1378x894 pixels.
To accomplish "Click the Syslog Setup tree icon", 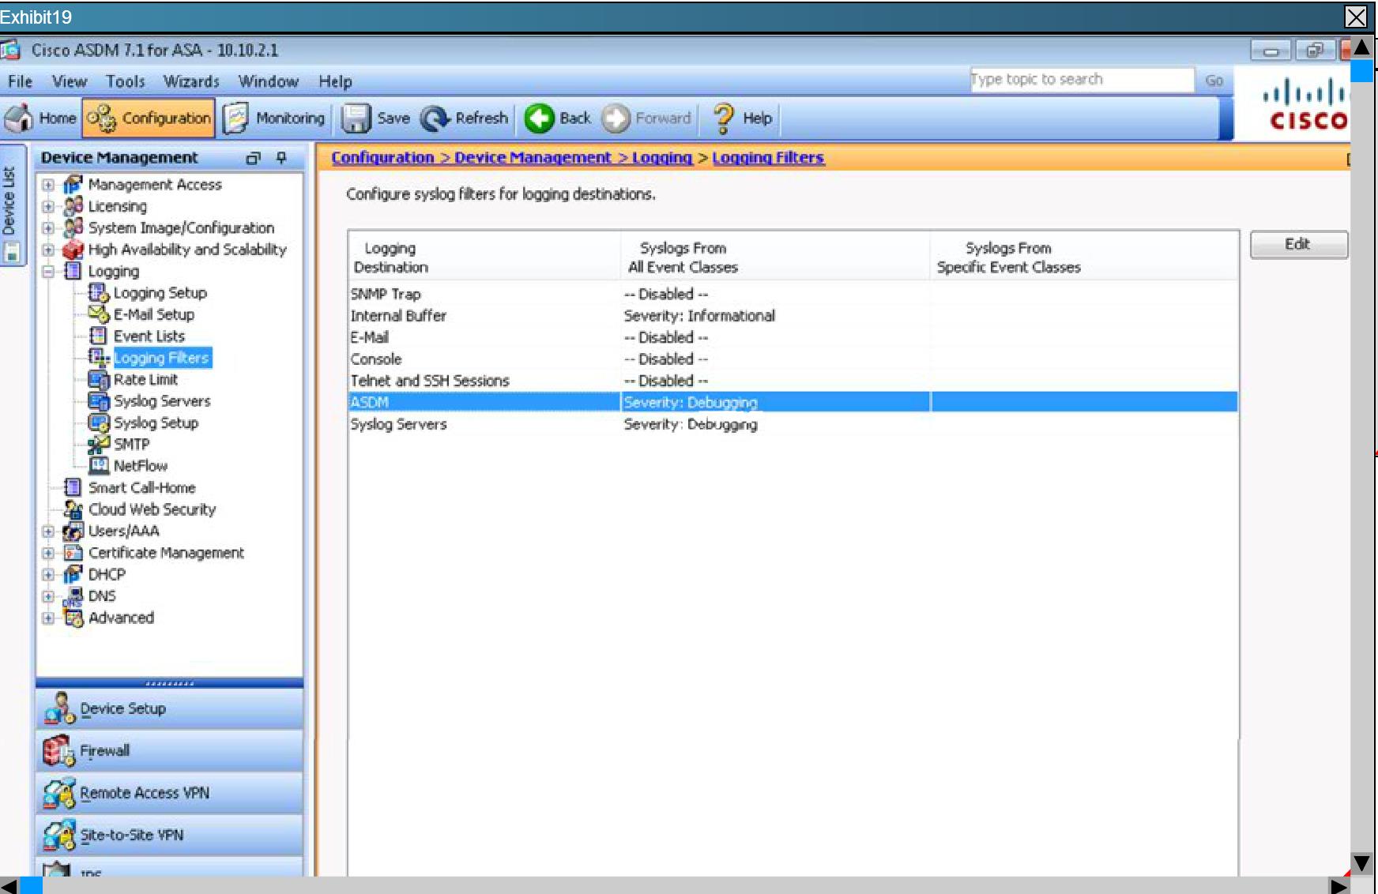I will (99, 423).
